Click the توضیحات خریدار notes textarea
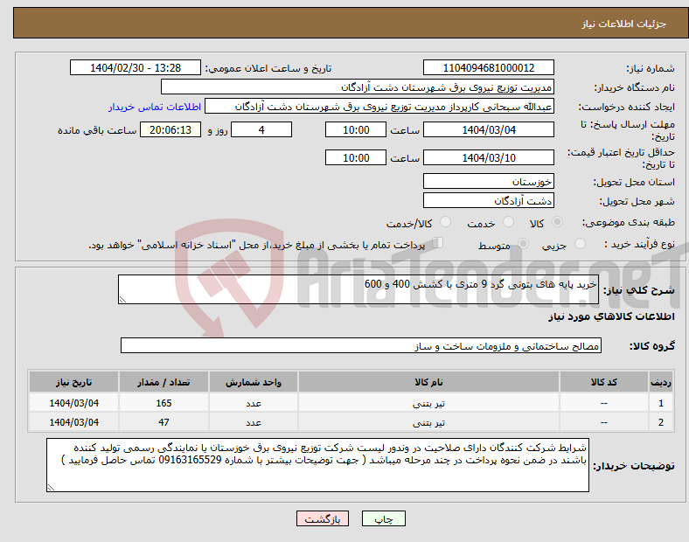689x542 pixels. coord(317,465)
